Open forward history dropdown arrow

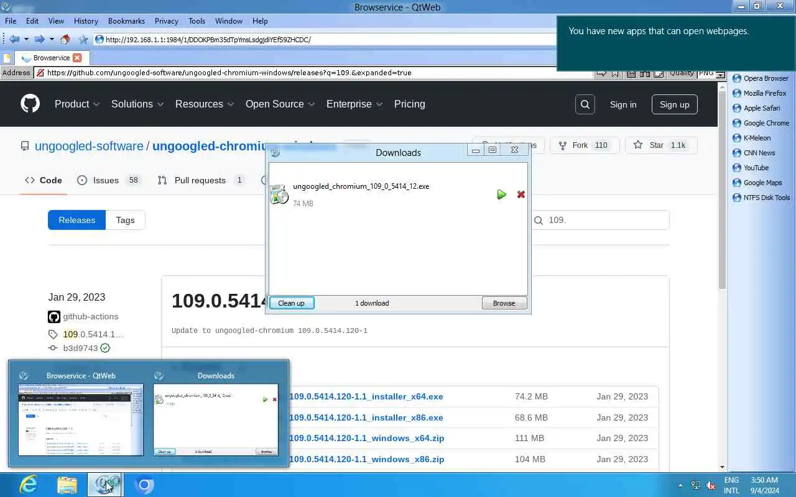point(52,39)
